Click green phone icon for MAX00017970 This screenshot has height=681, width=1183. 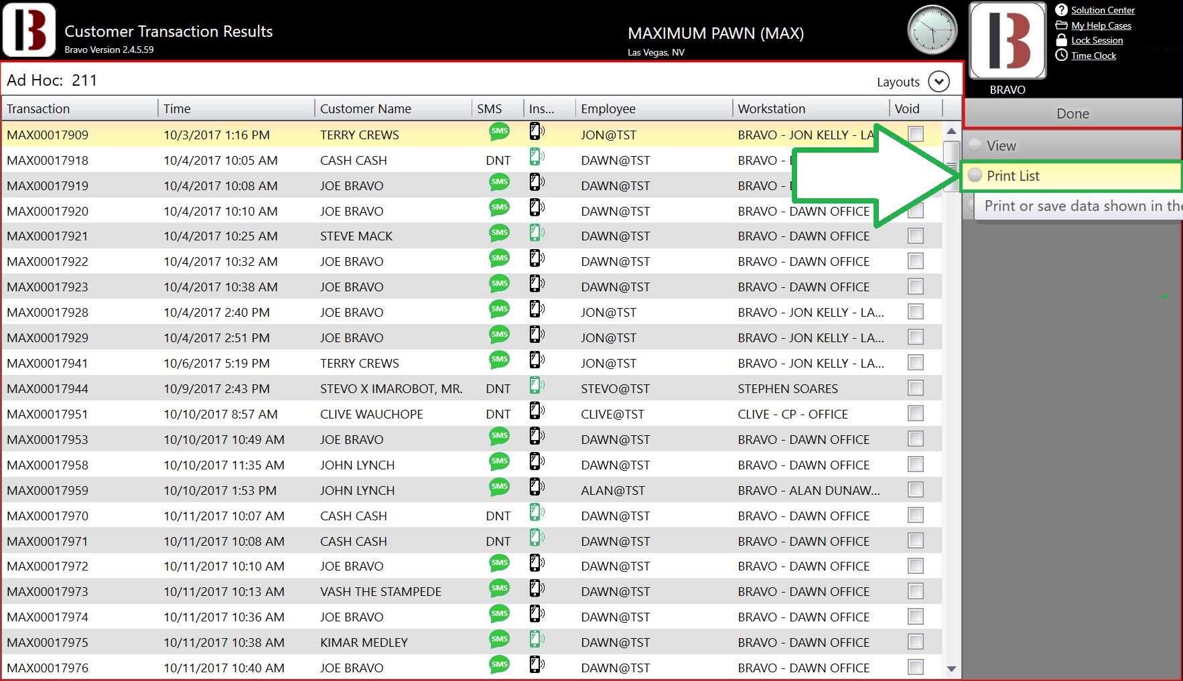pyautogui.click(x=537, y=512)
